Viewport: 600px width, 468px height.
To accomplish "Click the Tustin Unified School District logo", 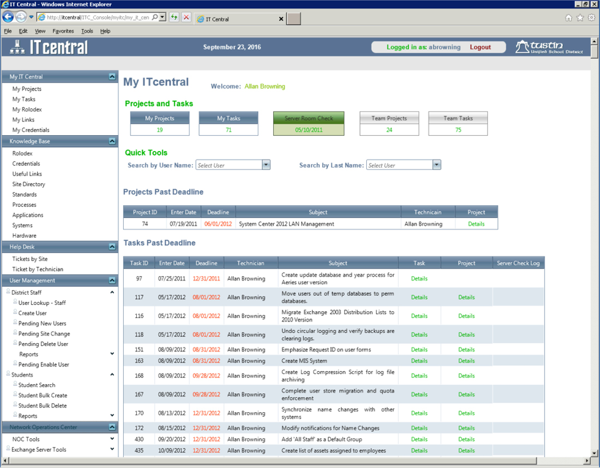I will click(x=549, y=47).
